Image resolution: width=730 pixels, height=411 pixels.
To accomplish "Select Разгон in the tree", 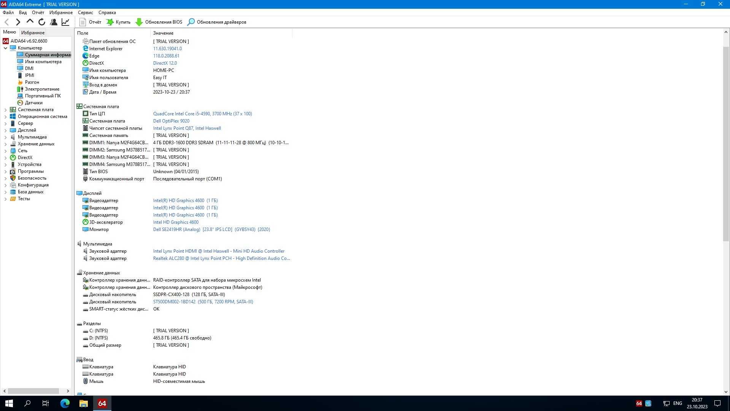I will coord(32,82).
